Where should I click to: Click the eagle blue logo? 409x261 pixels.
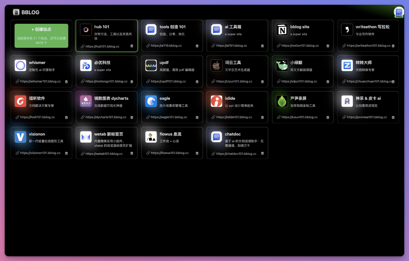click(x=151, y=101)
